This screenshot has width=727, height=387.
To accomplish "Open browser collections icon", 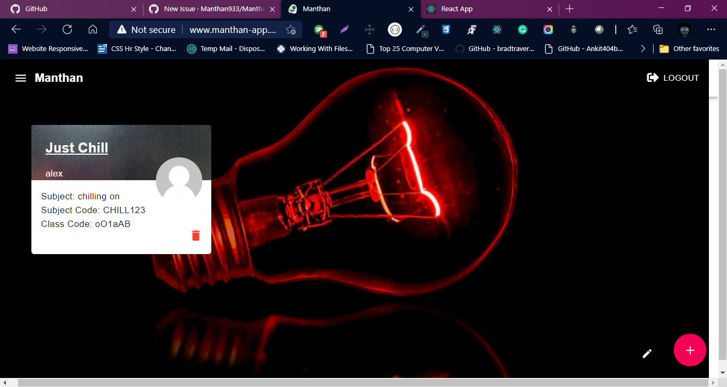I will pos(658,30).
